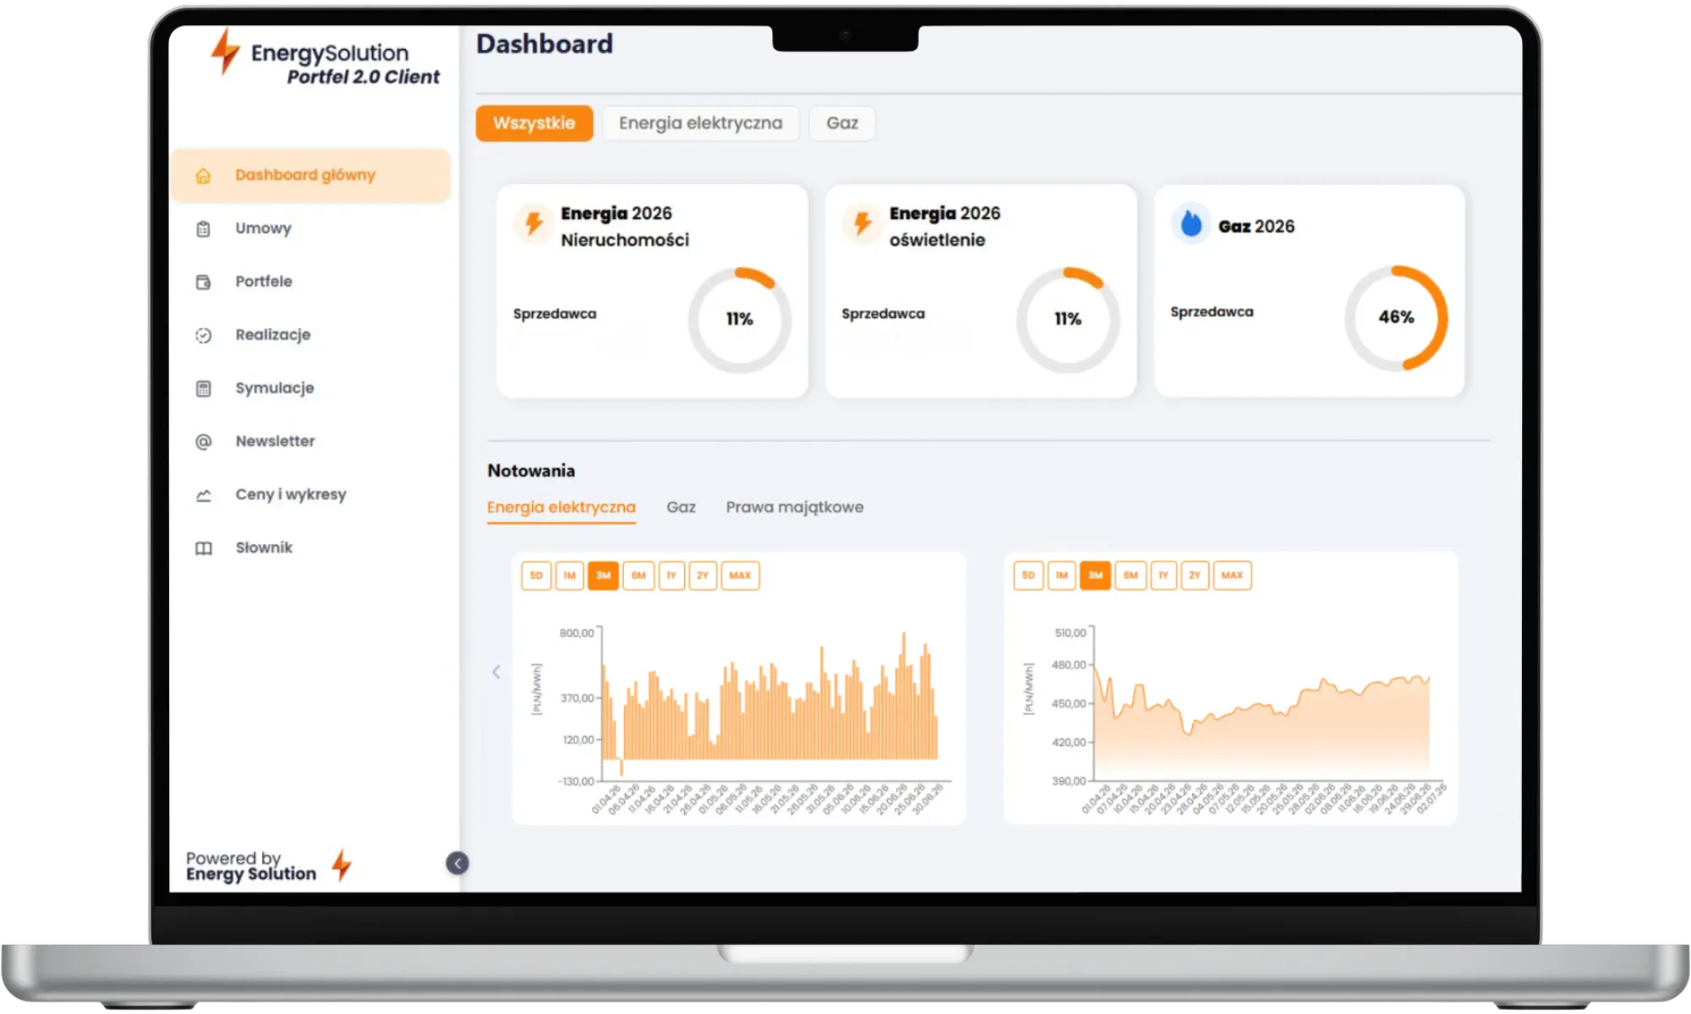Click the Portfele wallet icon

[x=203, y=282]
